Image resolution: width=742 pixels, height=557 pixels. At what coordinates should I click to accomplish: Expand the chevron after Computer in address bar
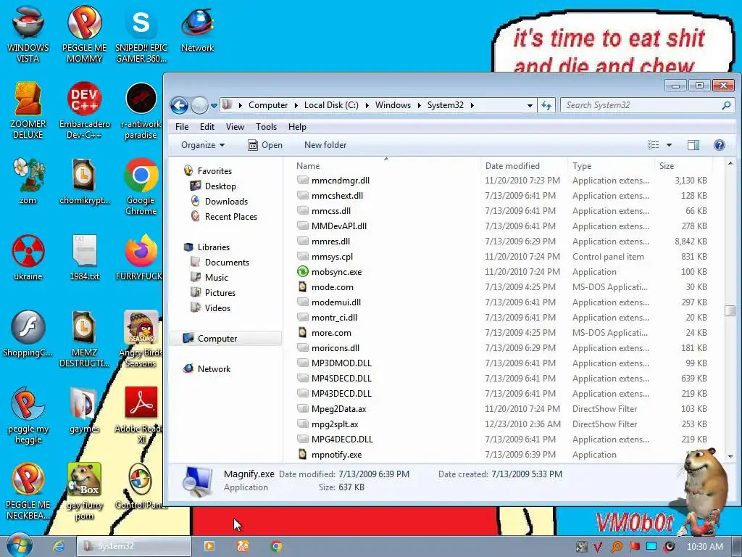[296, 105]
